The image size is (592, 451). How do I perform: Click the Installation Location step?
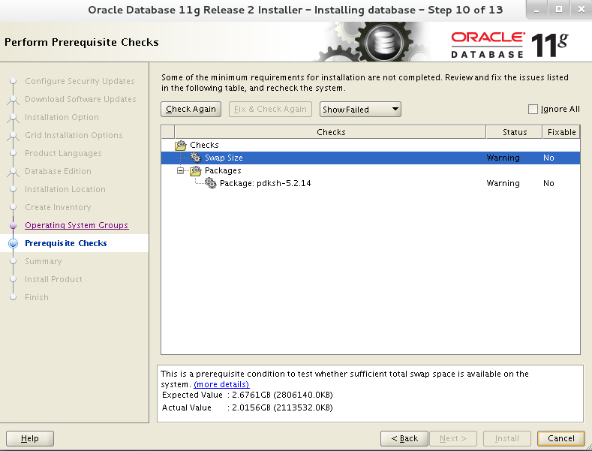click(65, 189)
